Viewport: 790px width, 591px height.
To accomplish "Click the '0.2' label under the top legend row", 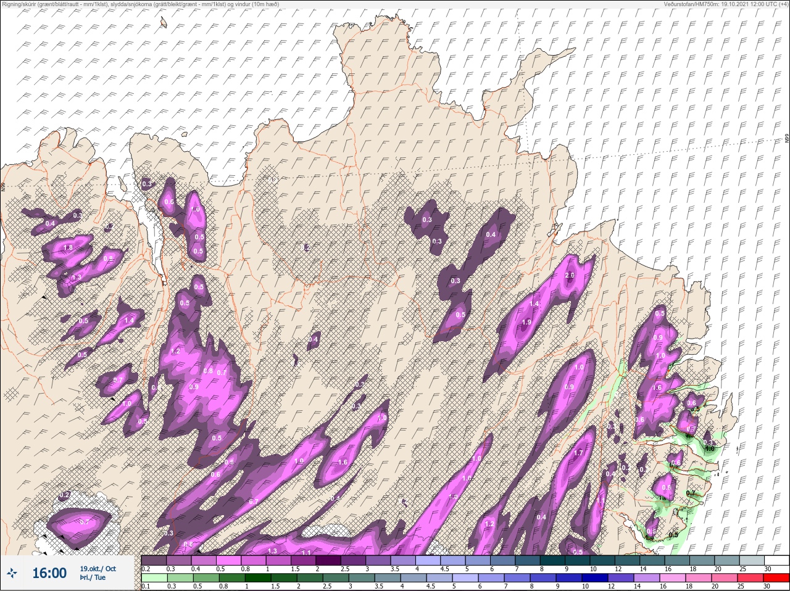I will 146,569.
